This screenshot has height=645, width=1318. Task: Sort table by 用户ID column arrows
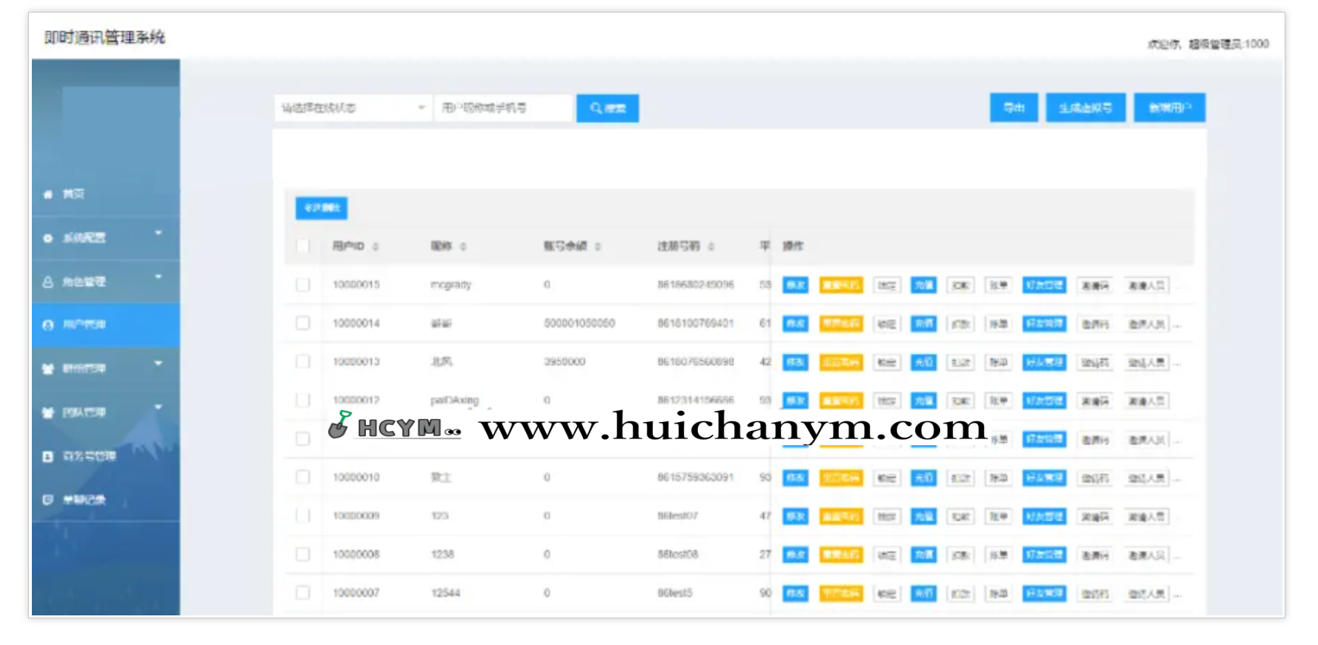tap(376, 247)
